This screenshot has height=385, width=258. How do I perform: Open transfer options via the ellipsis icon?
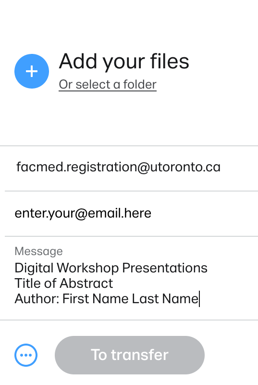(x=26, y=355)
